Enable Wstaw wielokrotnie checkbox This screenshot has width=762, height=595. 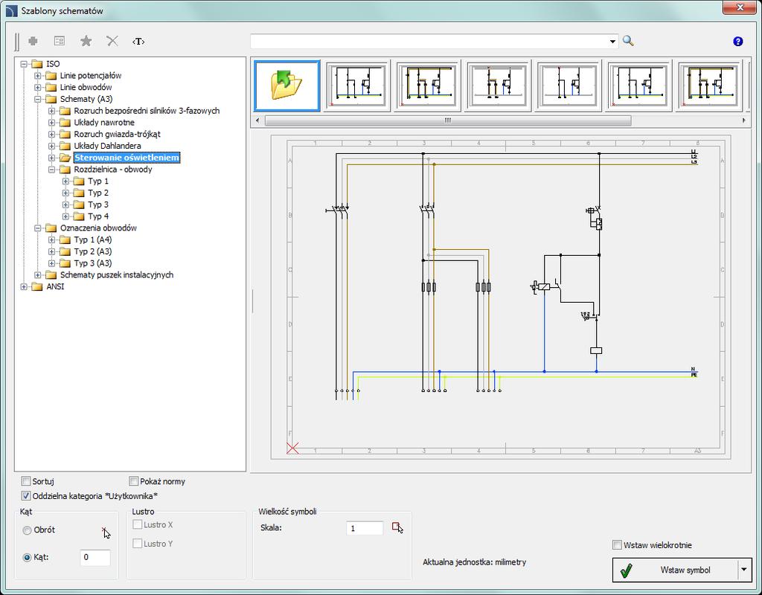point(617,545)
